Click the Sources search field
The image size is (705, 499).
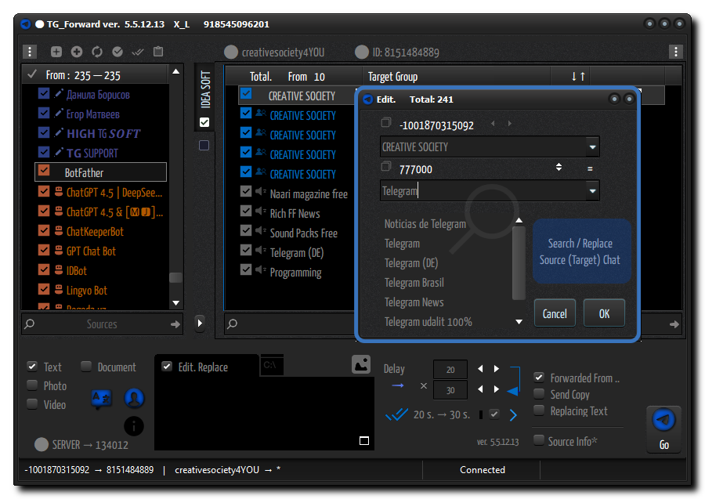tap(102, 324)
